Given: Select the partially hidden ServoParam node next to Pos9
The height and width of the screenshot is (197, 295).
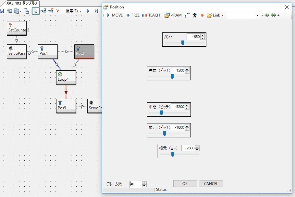Looking at the screenshot, I should [95, 106].
